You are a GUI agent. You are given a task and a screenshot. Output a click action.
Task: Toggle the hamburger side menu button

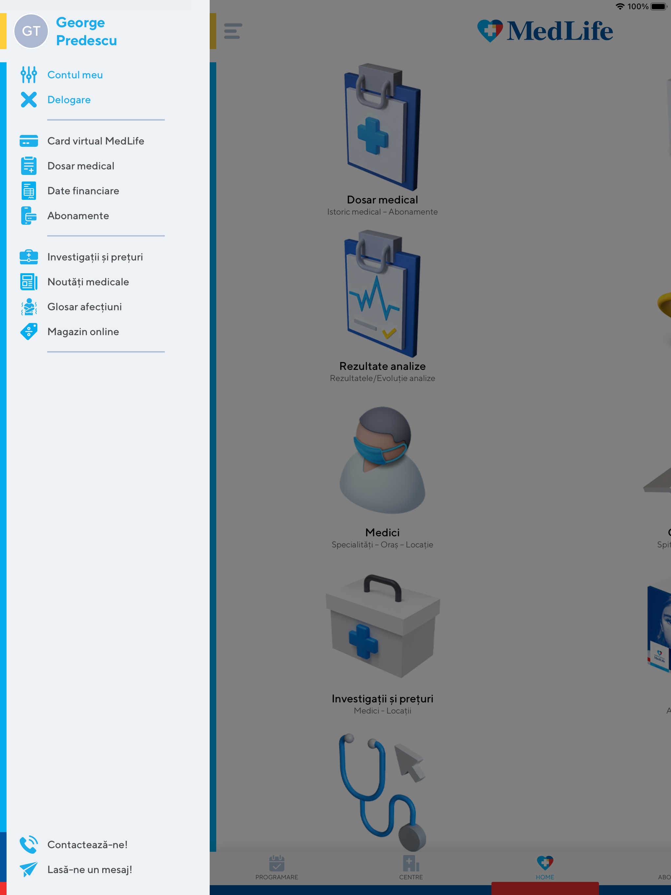click(x=233, y=31)
